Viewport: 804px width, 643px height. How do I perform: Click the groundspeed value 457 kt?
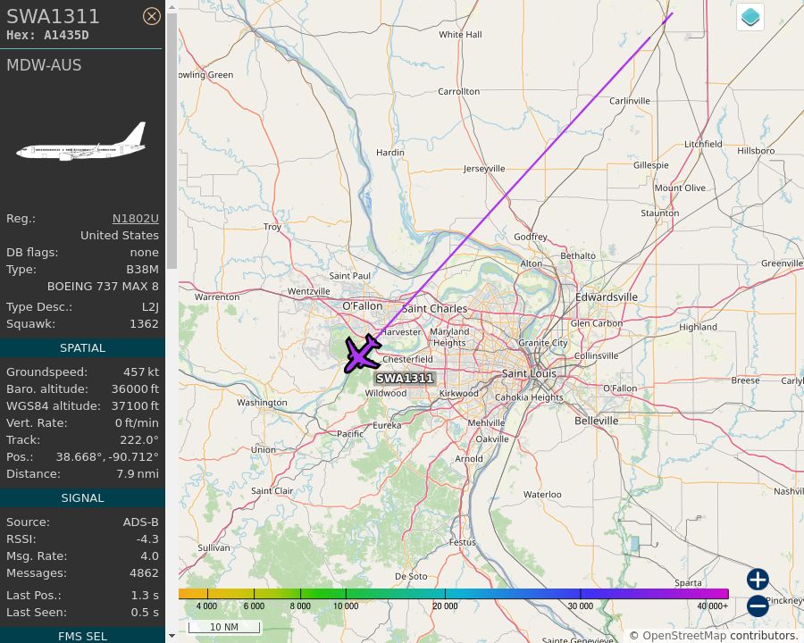(141, 372)
